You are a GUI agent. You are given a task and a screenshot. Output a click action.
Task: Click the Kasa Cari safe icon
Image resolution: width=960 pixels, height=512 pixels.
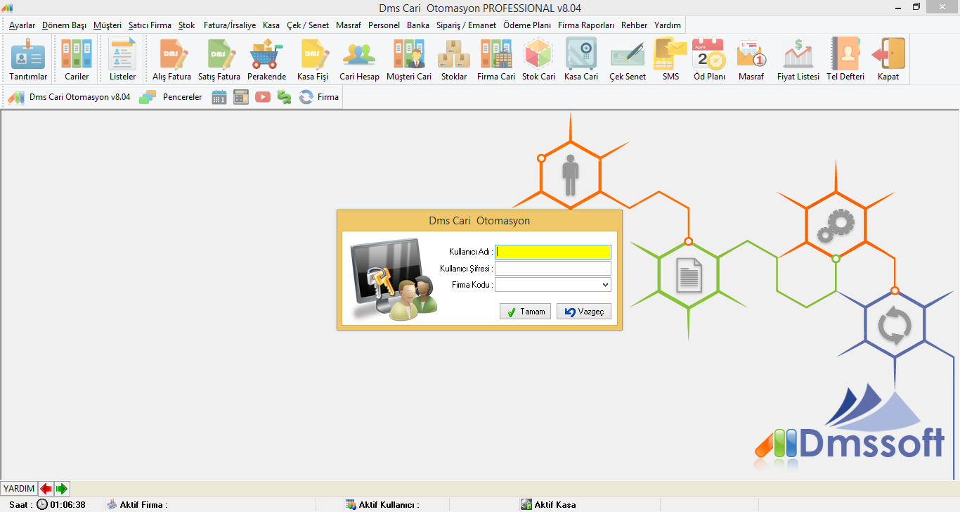click(x=580, y=54)
